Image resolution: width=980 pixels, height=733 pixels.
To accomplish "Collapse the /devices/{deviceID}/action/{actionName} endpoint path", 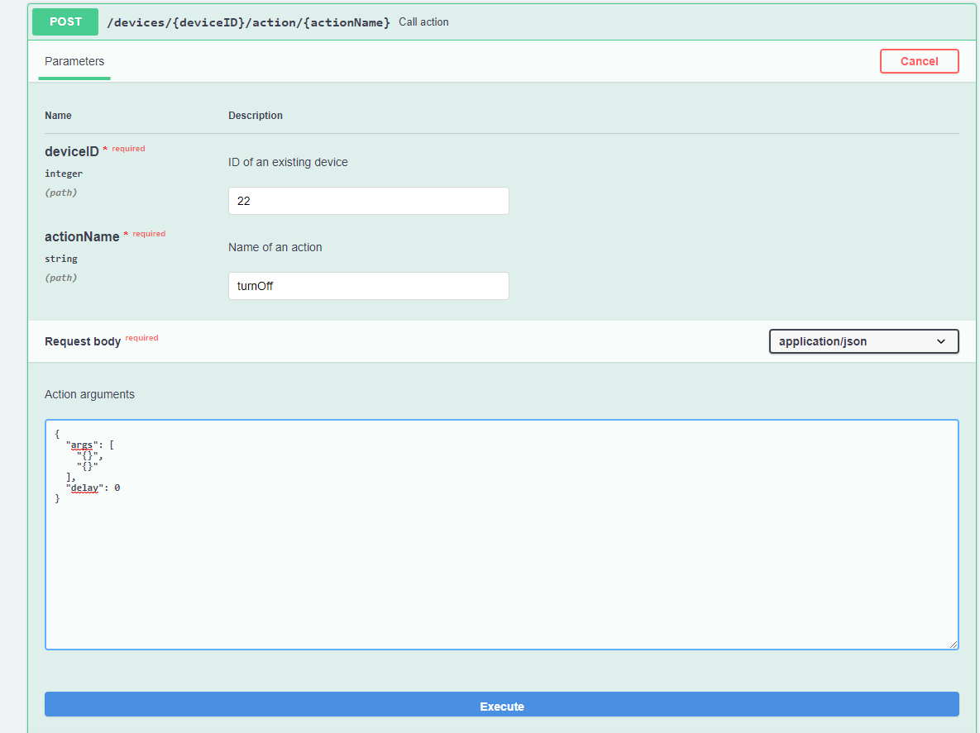I will tap(249, 22).
